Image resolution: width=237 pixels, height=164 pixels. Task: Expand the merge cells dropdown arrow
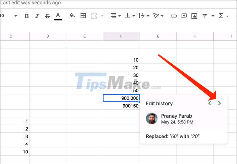102,16
